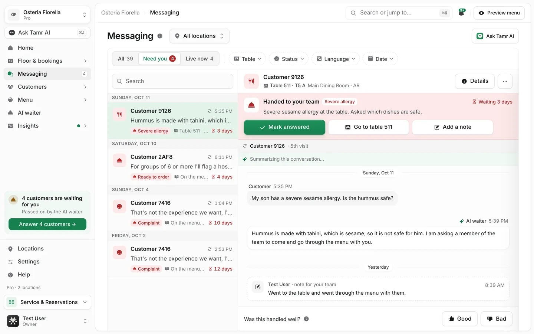Select the All 39 tab
Screen dimensions: 534x334
[125, 59]
